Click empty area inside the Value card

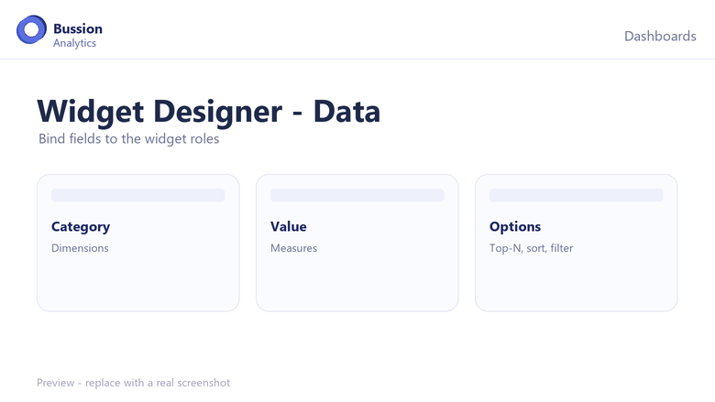(357, 282)
